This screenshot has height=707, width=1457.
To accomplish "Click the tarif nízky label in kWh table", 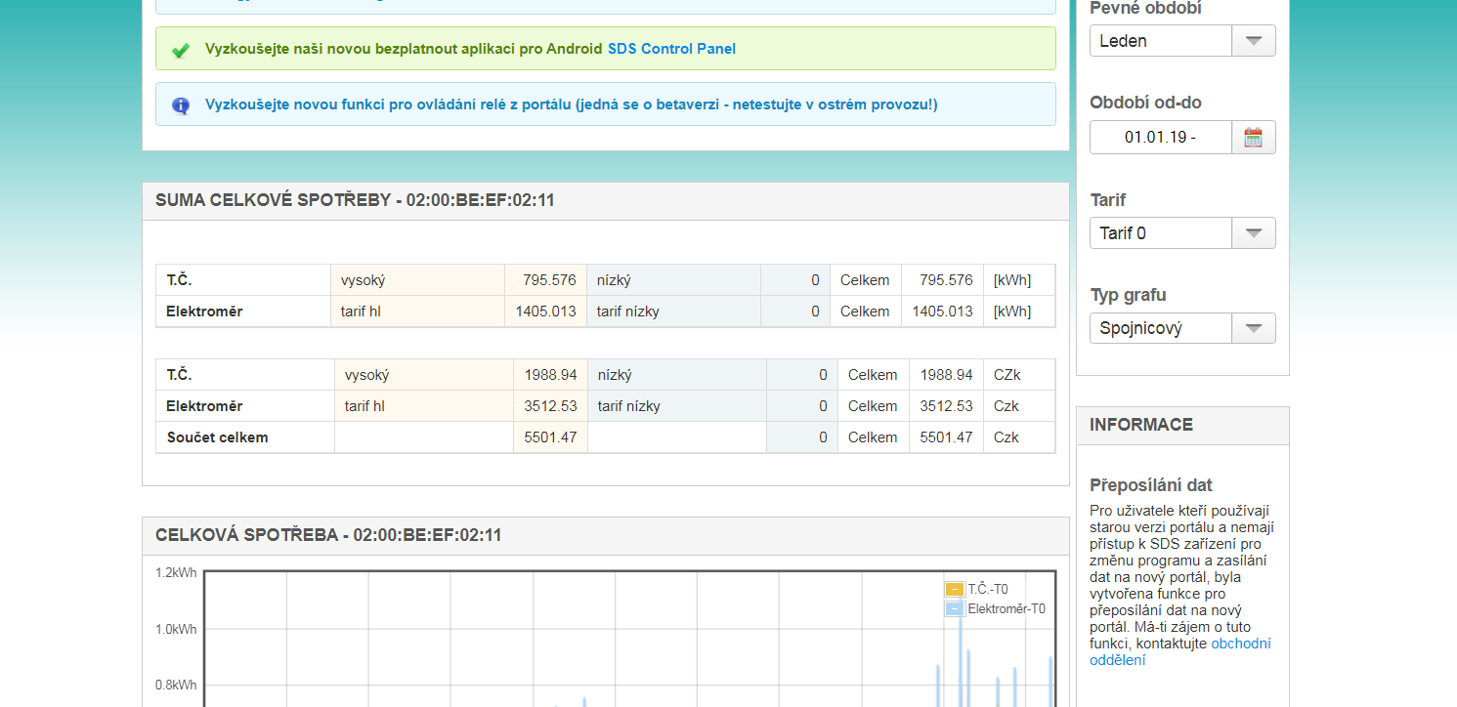I will click(x=628, y=312).
